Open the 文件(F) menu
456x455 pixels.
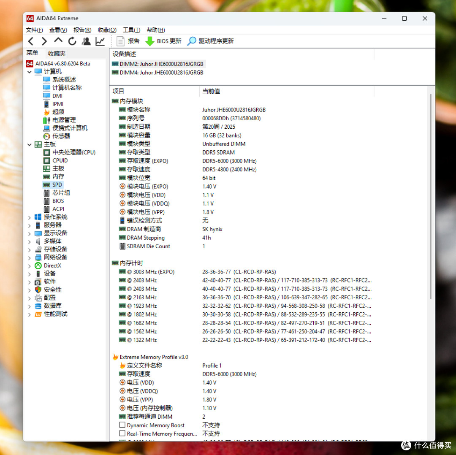coord(34,30)
